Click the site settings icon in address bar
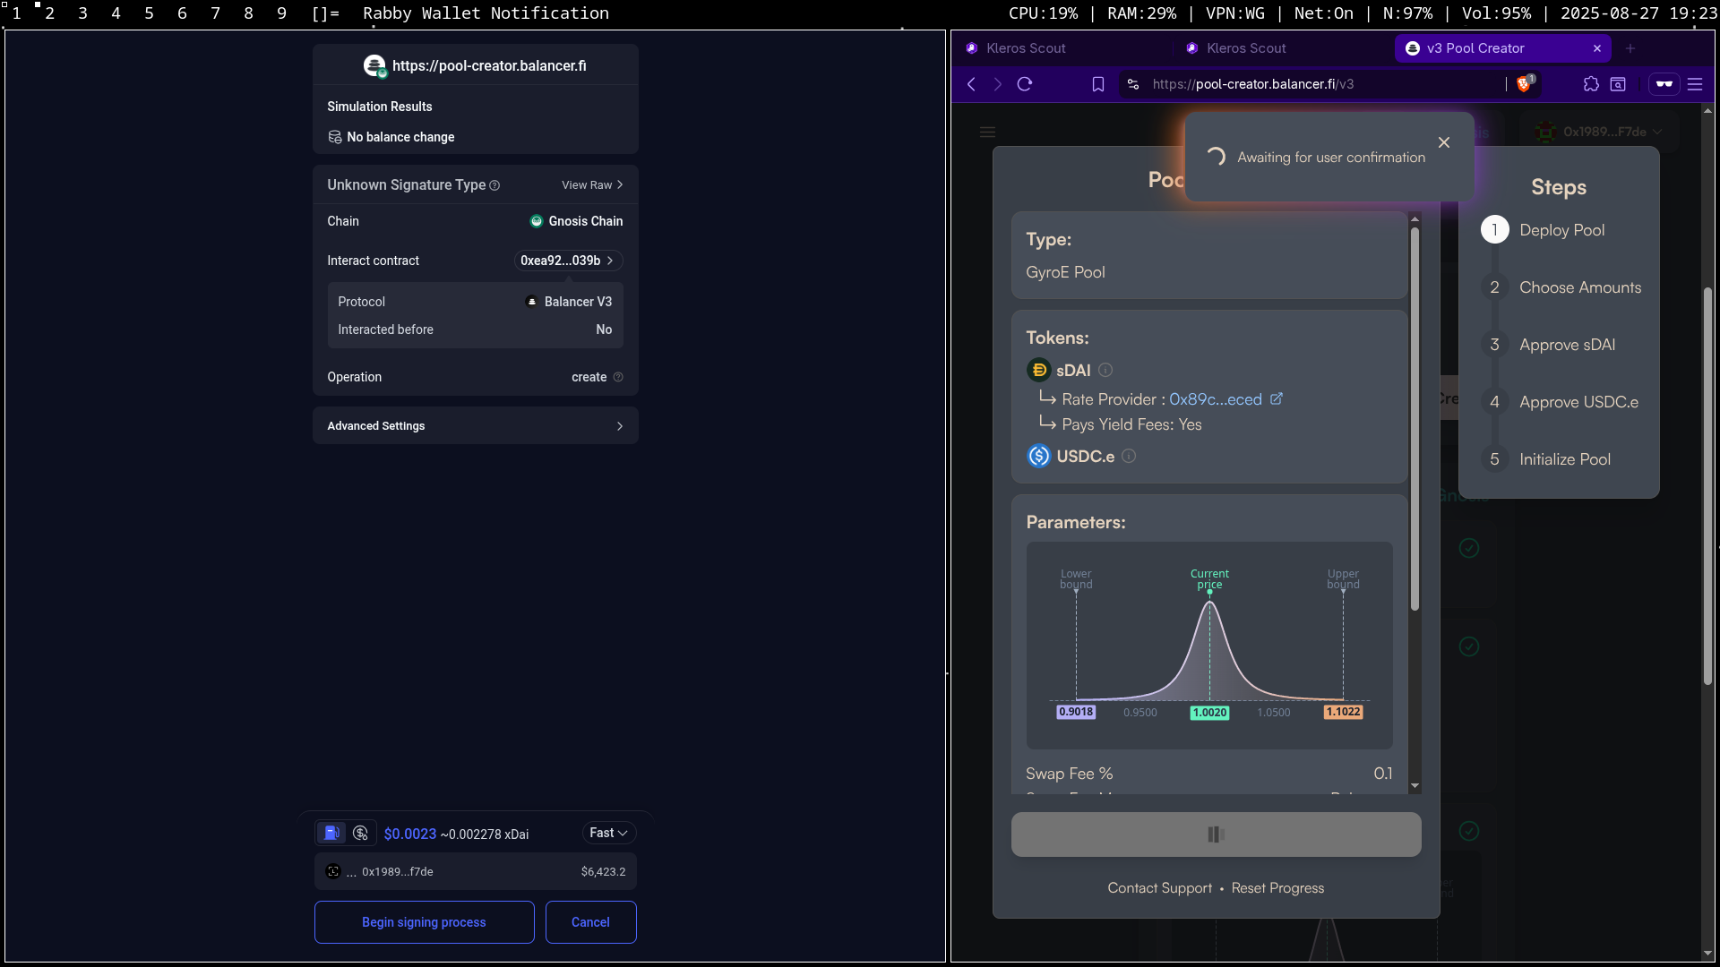The height and width of the screenshot is (967, 1720). coord(1133,84)
